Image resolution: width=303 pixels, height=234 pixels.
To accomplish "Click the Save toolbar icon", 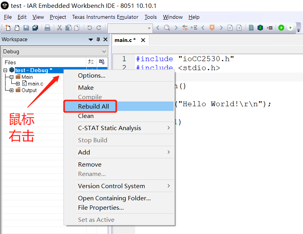I will 26,28.
